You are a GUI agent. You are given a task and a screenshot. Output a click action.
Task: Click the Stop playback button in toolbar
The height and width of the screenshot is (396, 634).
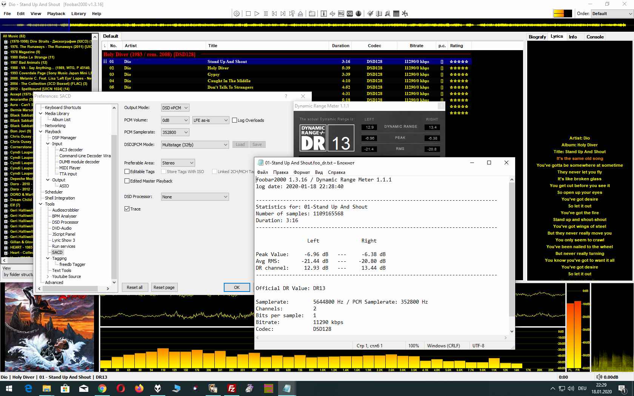pyautogui.click(x=248, y=14)
